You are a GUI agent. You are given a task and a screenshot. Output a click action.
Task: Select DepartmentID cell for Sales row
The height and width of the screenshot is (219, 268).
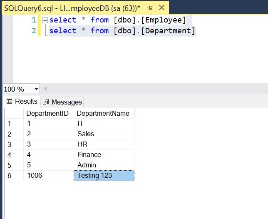[49, 134]
